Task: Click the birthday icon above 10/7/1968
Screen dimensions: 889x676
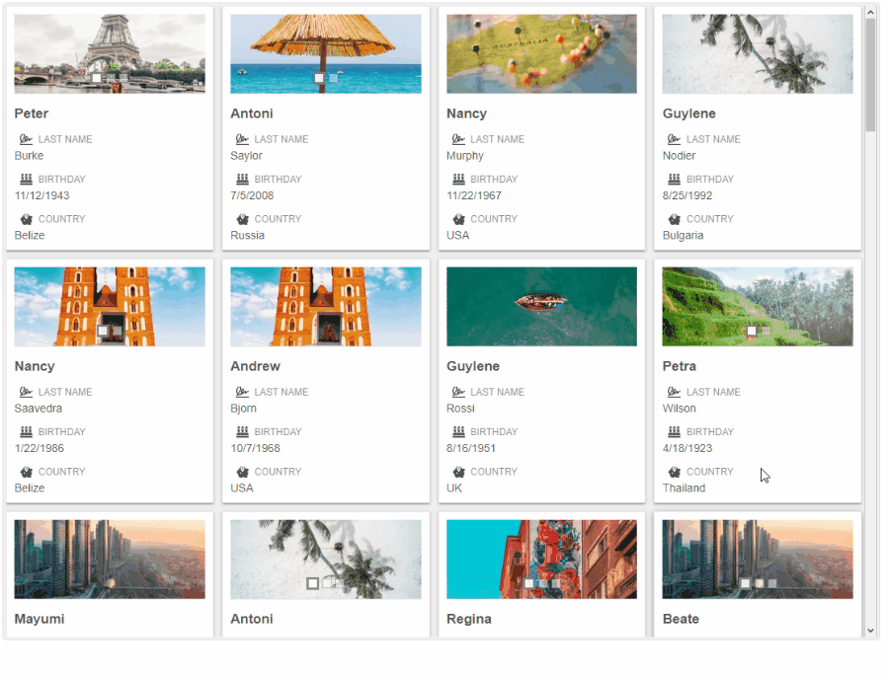Action: tap(242, 432)
